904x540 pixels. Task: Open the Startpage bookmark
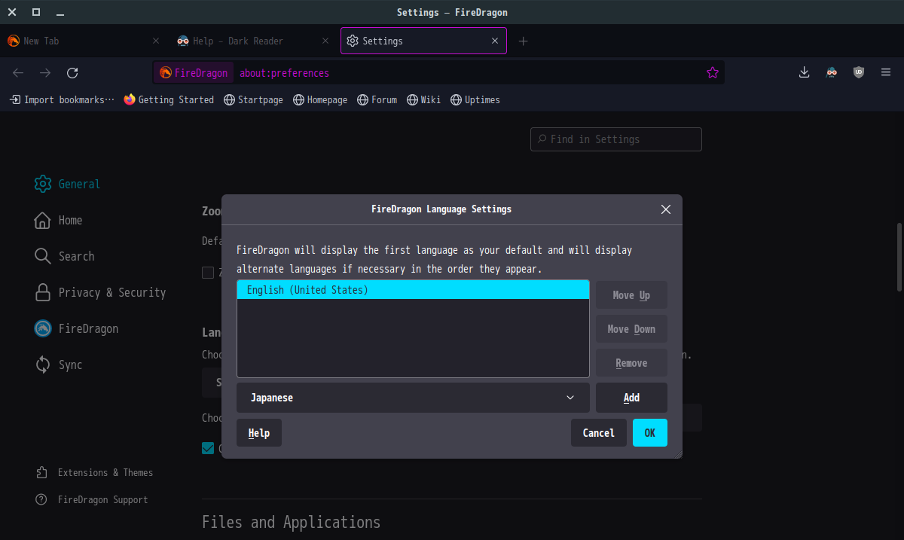[253, 99]
